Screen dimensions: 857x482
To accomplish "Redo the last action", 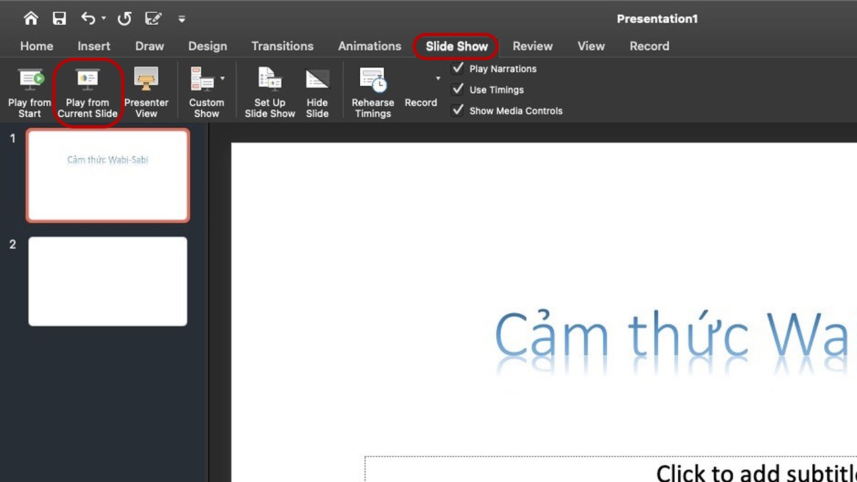I will click(125, 18).
